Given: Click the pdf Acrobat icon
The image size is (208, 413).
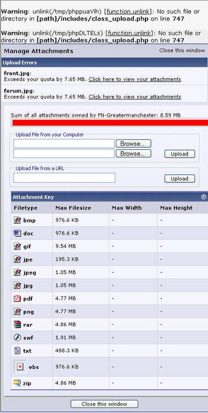Looking at the screenshot, I should (x=17, y=298).
